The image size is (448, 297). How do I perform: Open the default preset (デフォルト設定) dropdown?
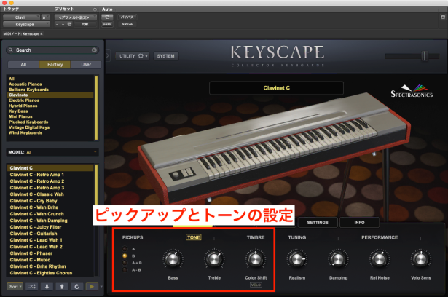tap(76, 17)
